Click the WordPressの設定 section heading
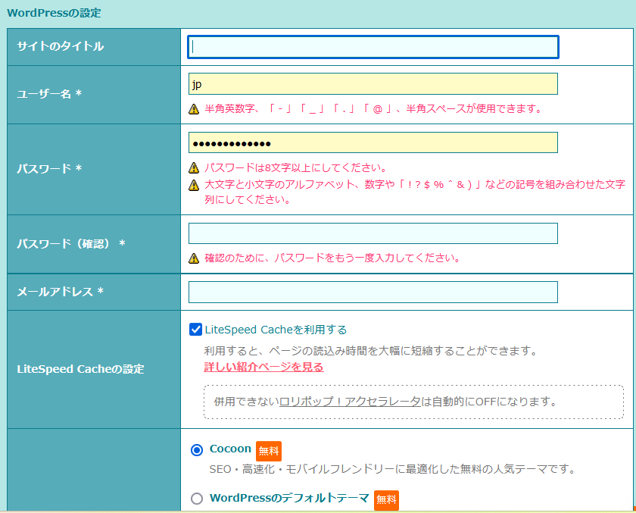This screenshot has width=636, height=513. [54, 13]
